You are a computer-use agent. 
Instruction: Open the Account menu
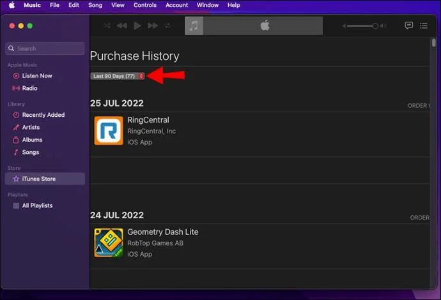[176, 5]
